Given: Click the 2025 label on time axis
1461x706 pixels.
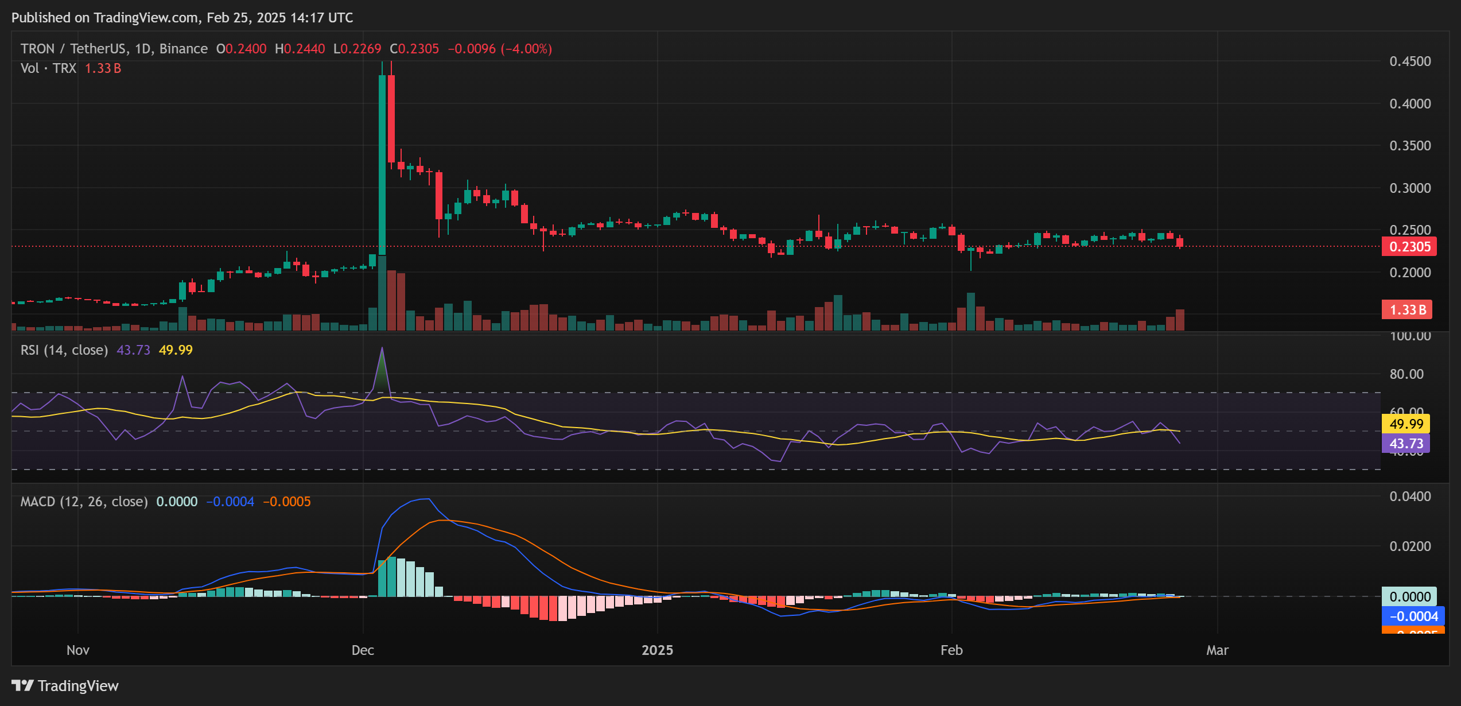Looking at the screenshot, I should tap(657, 650).
